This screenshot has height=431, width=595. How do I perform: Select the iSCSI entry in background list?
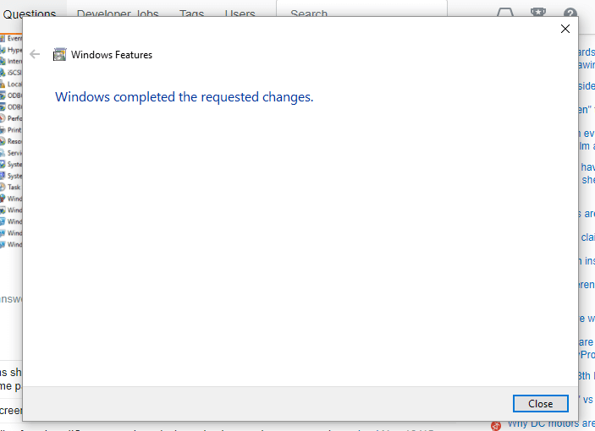[11, 73]
